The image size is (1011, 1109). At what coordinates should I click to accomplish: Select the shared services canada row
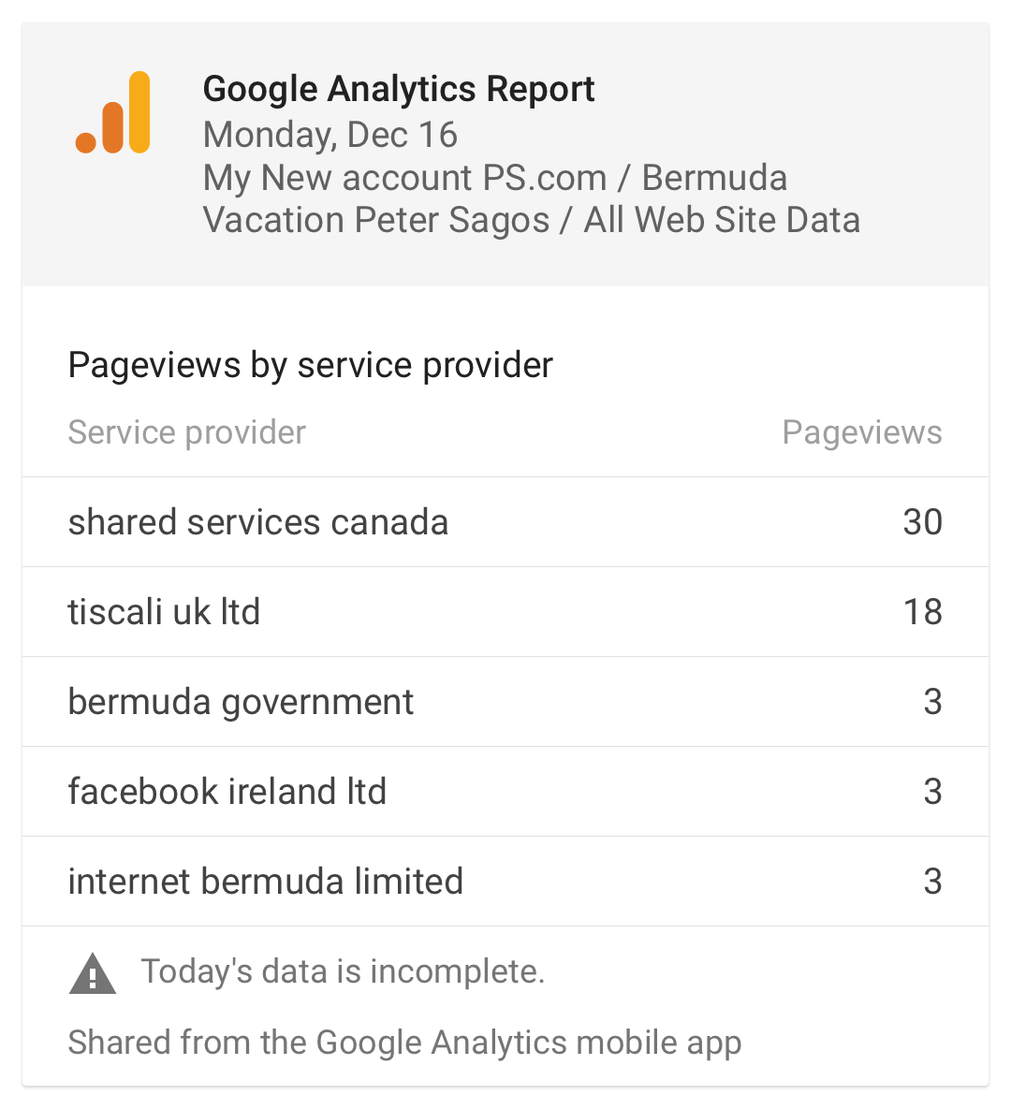(x=505, y=522)
